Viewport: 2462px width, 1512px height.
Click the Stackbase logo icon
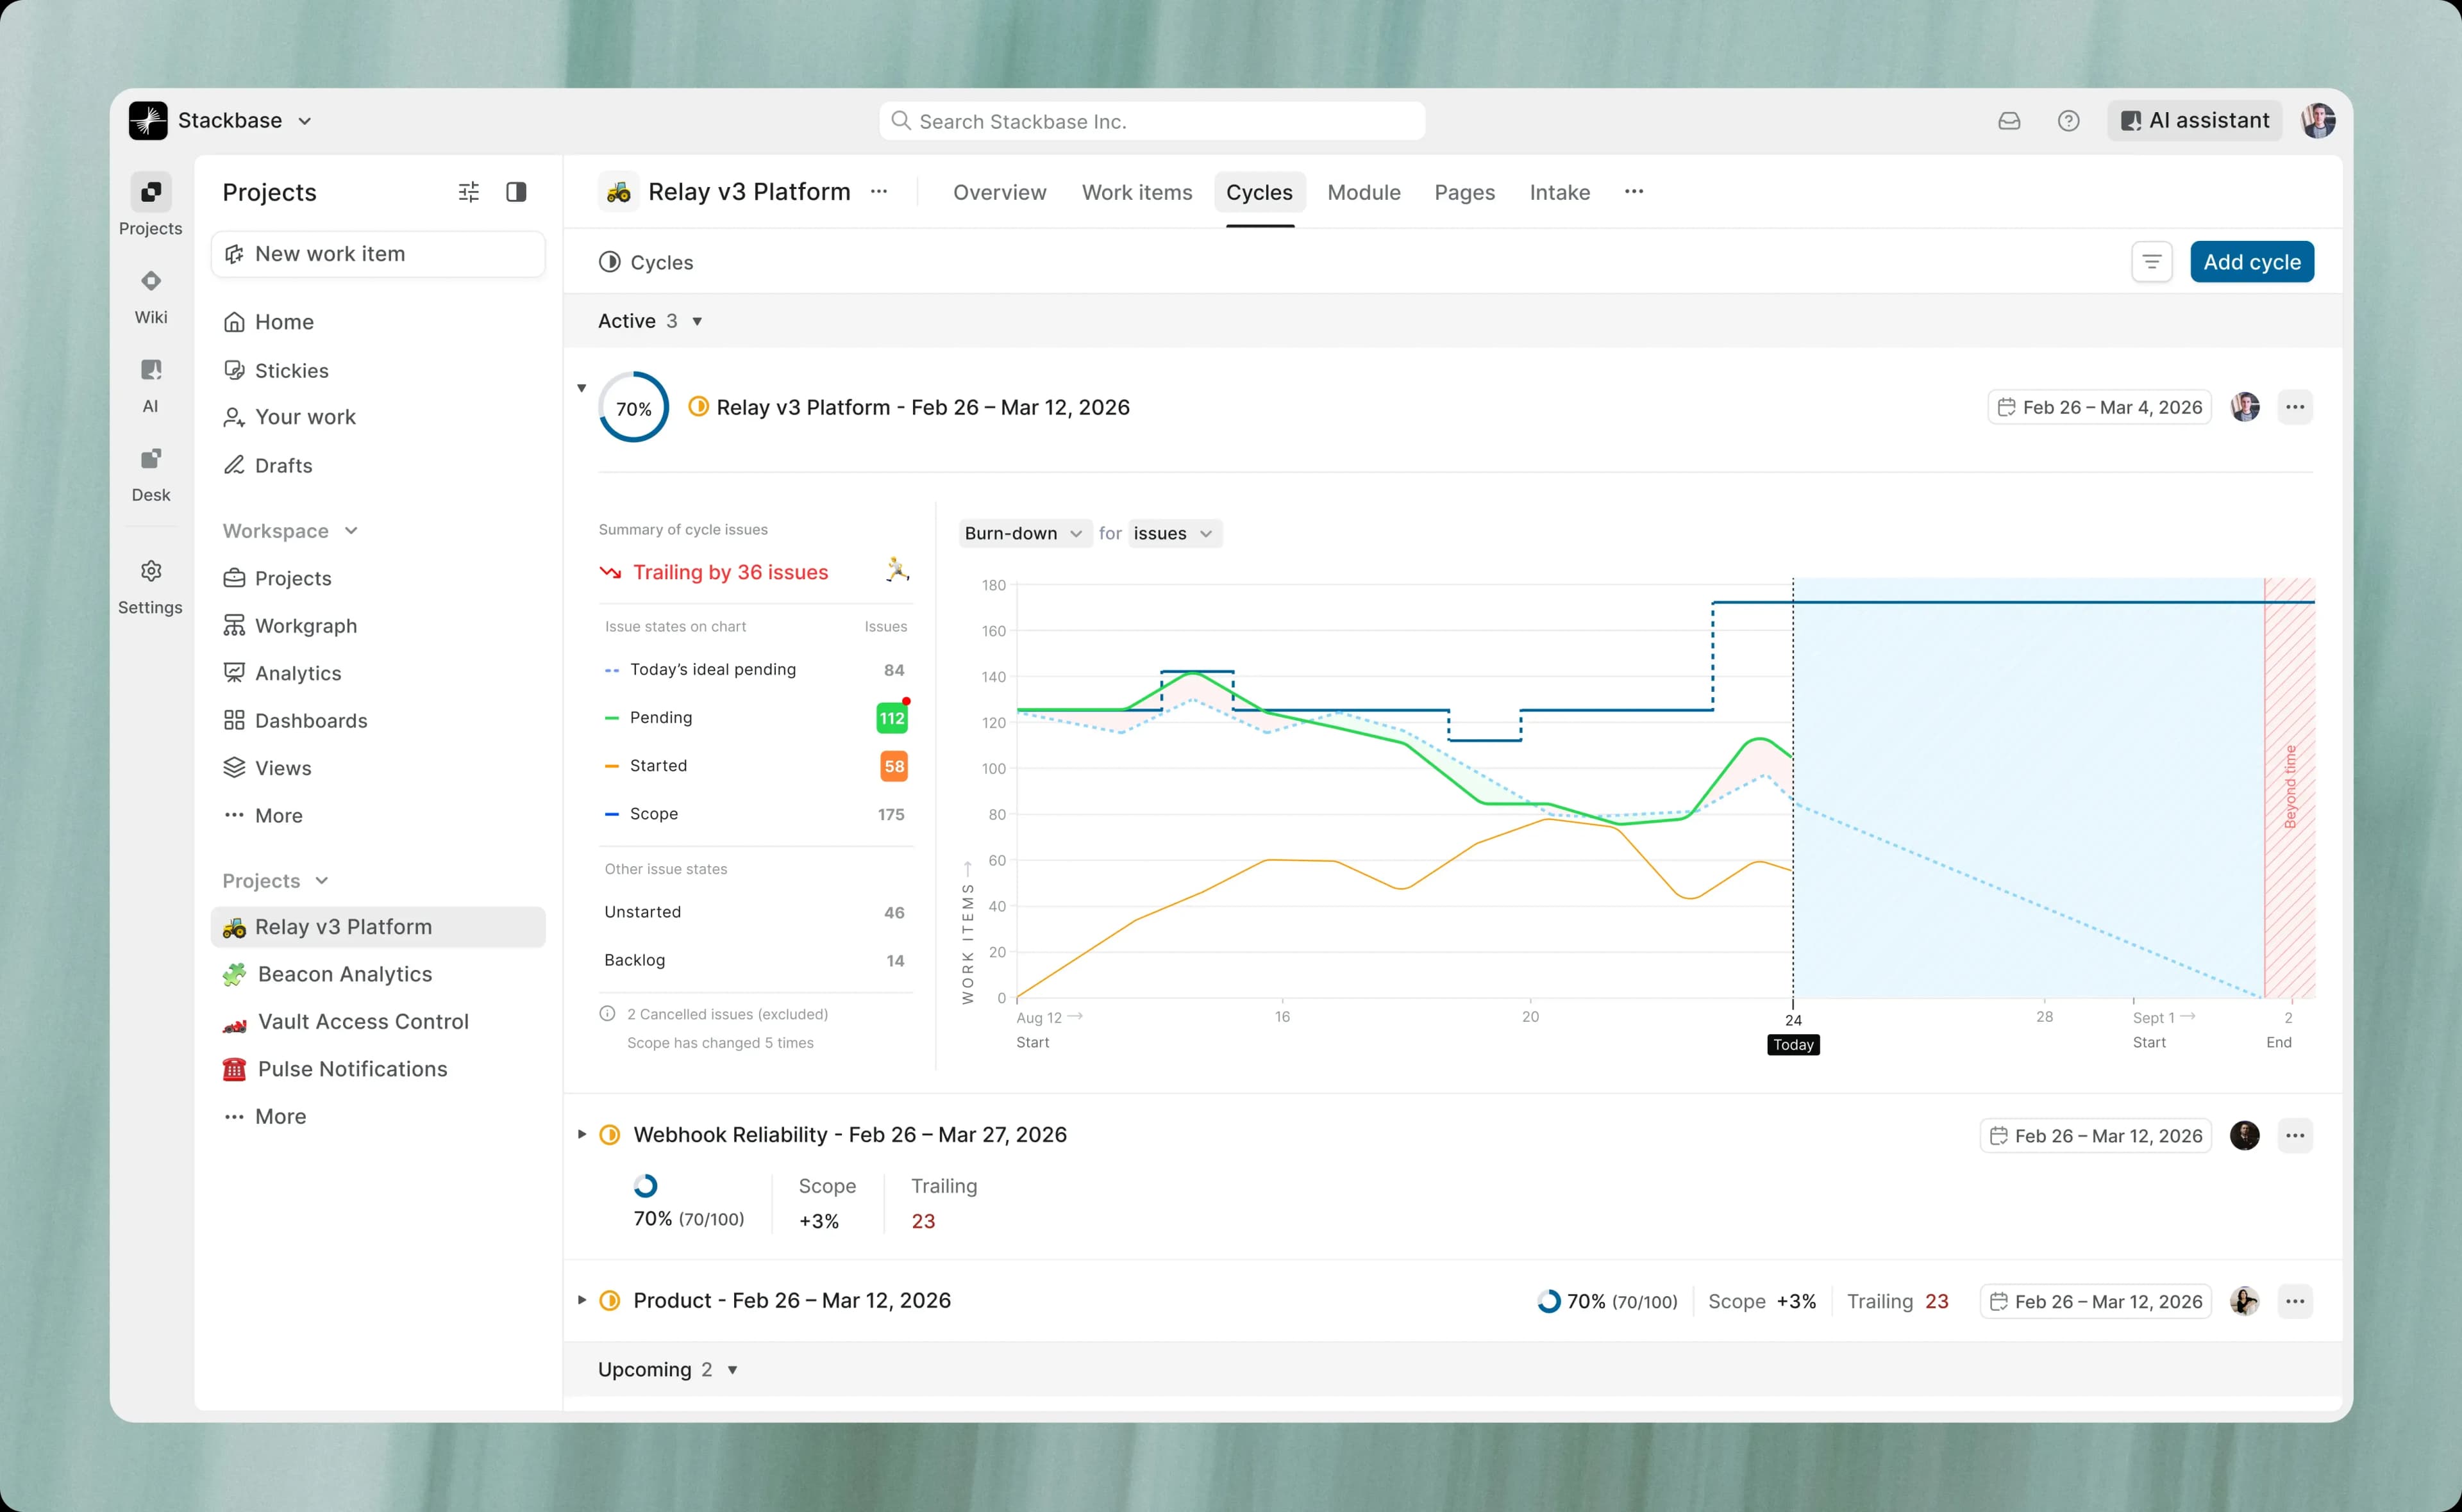148,121
